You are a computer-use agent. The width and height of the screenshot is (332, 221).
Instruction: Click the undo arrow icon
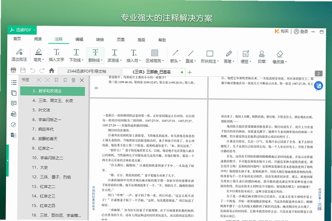32,70
